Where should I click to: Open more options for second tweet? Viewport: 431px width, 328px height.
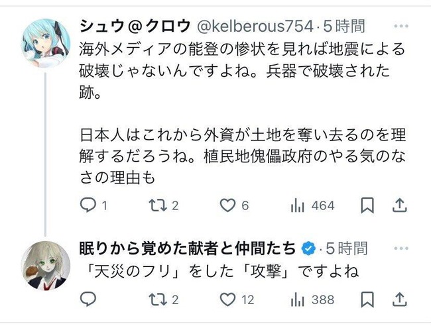tap(401, 248)
